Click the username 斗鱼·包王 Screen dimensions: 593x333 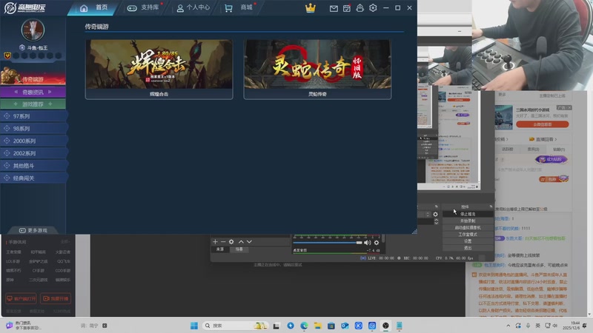(37, 48)
